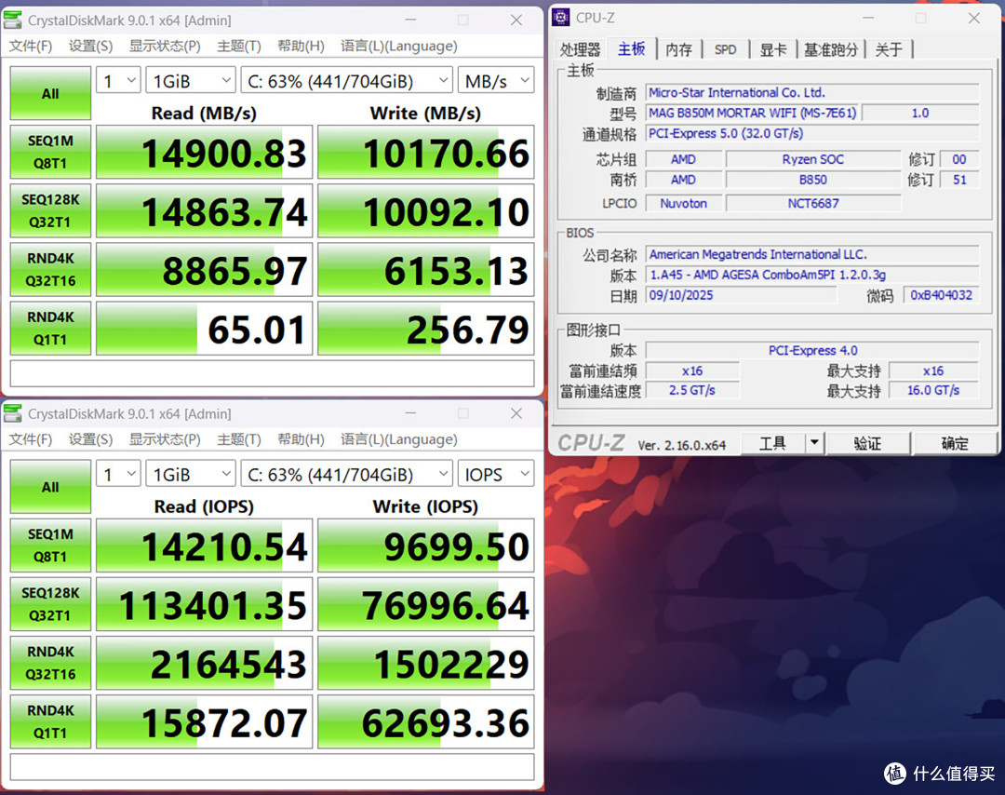Screen dimensions: 1005x795
Task: Click the CPU-Z title bar icon
Action: [561, 18]
